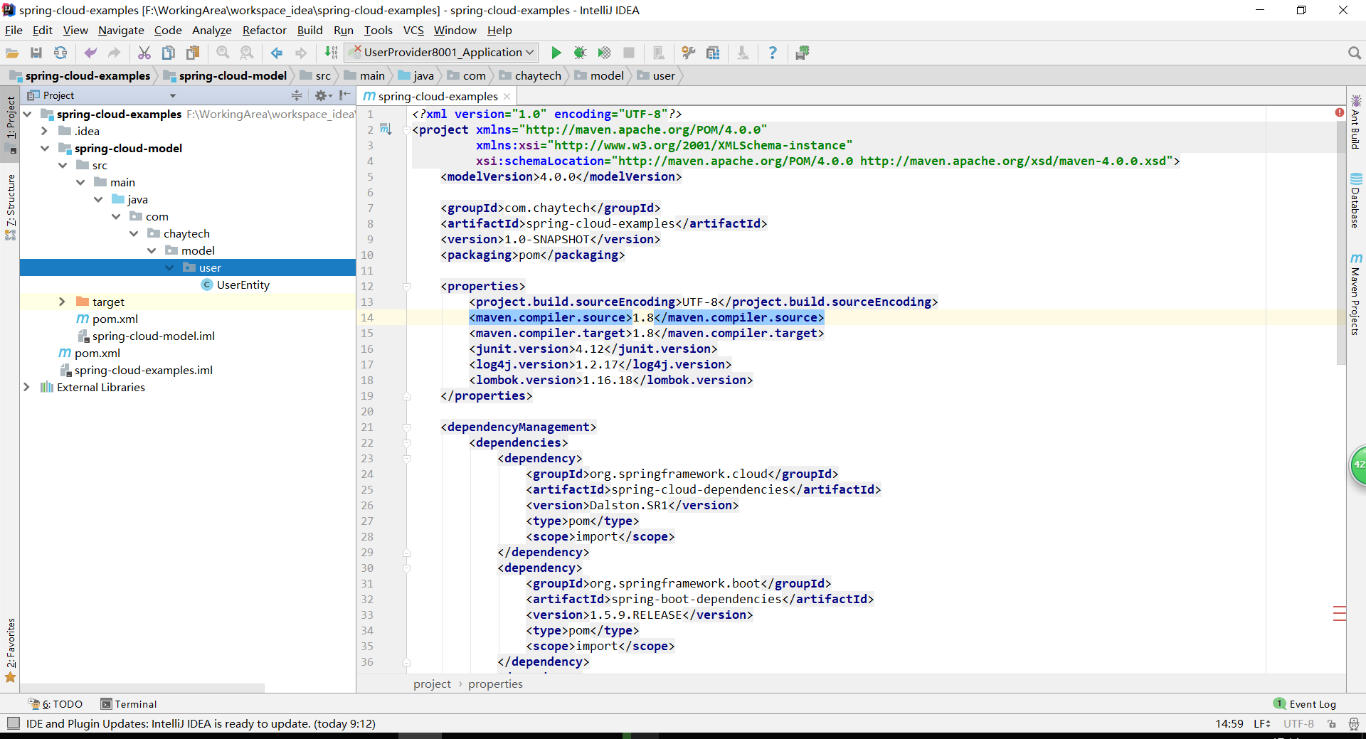
Task: Open Settings via the wrench icon
Action: (689, 53)
